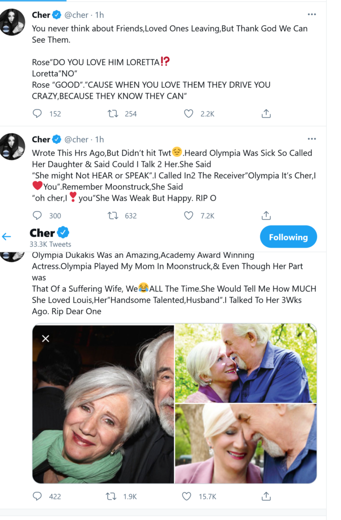341x520 pixels.
Task: Close the image using the X button
Action: point(46,338)
